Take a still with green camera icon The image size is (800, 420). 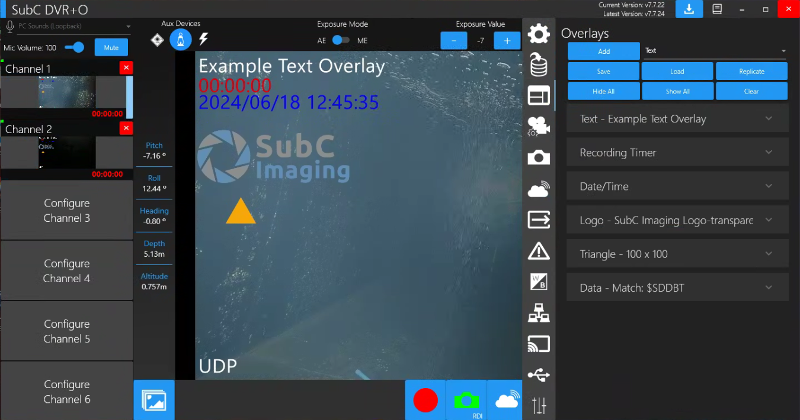[x=466, y=400]
